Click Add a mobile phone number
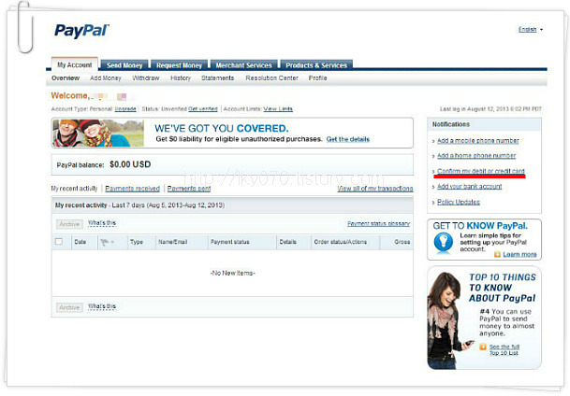Viewport: 570px width, 396px height. pos(478,141)
